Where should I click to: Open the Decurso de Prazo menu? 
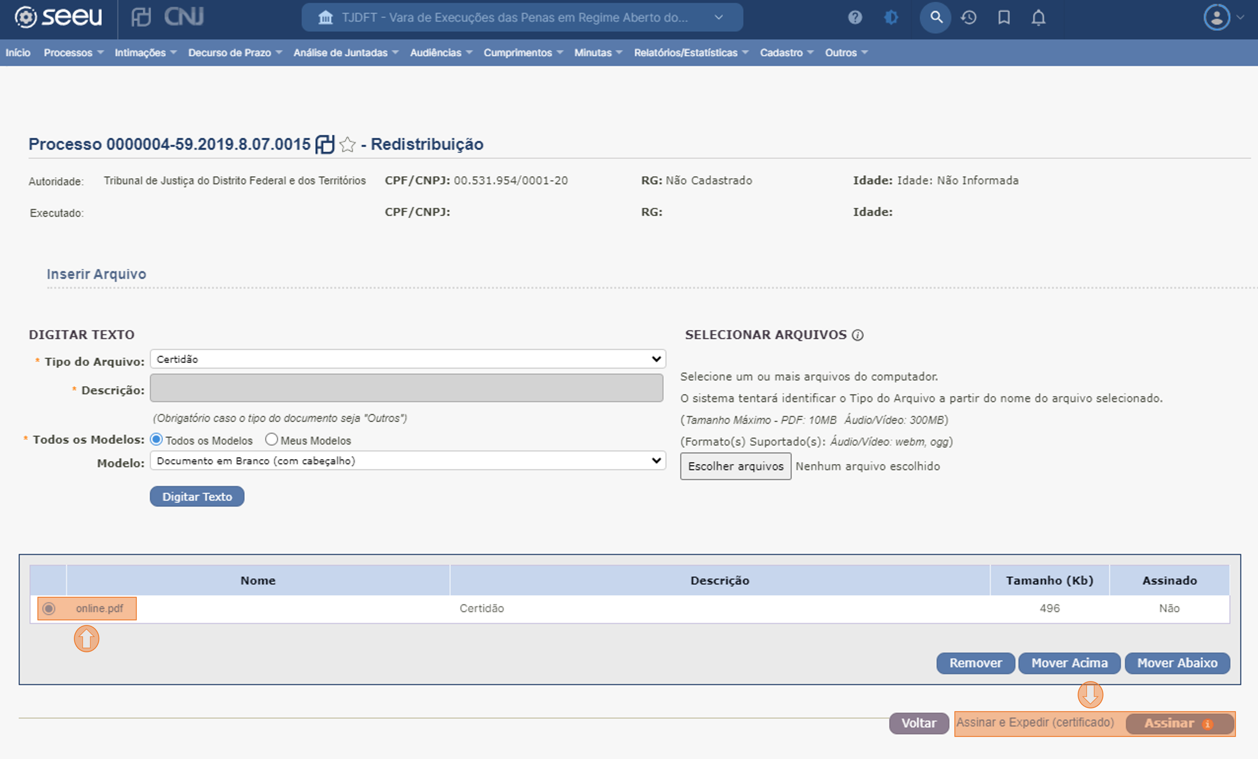[x=235, y=52]
